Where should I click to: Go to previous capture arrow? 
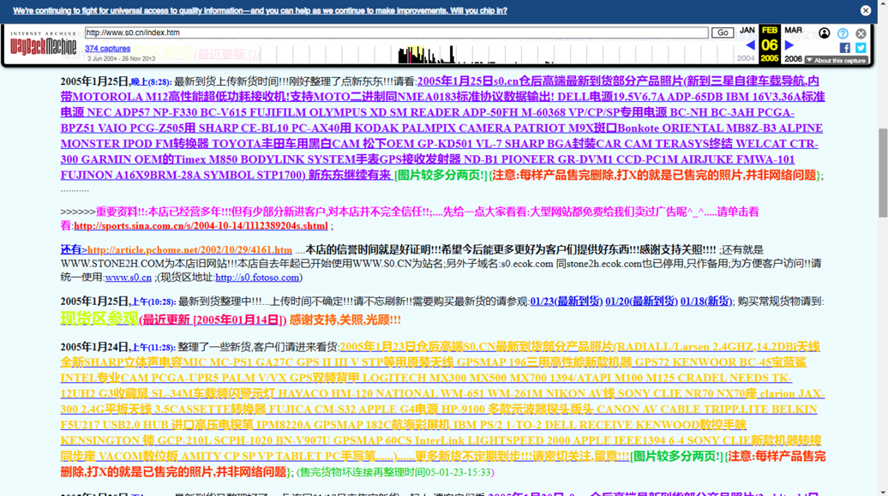(x=750, y=45)
